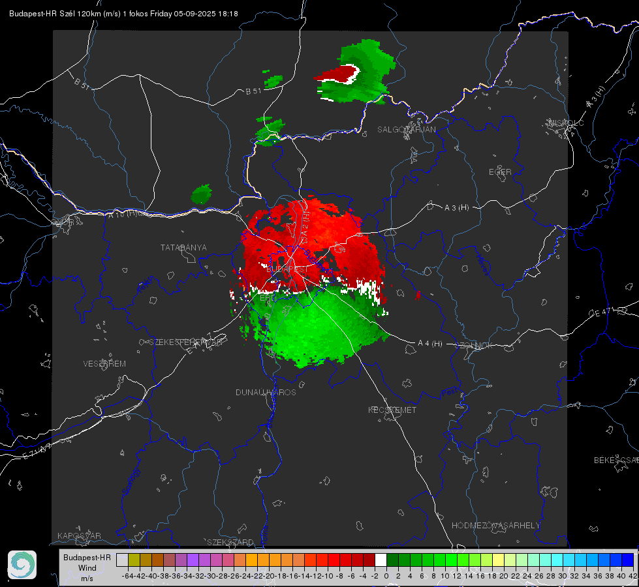This screenshot has height=587, width=639.
Task: Click the HODMEZOVASARHELY city label
Action: click(495, 526)
